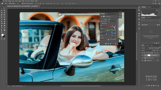
Task: Select the Hand tool
Action: (x=5, y=30)
